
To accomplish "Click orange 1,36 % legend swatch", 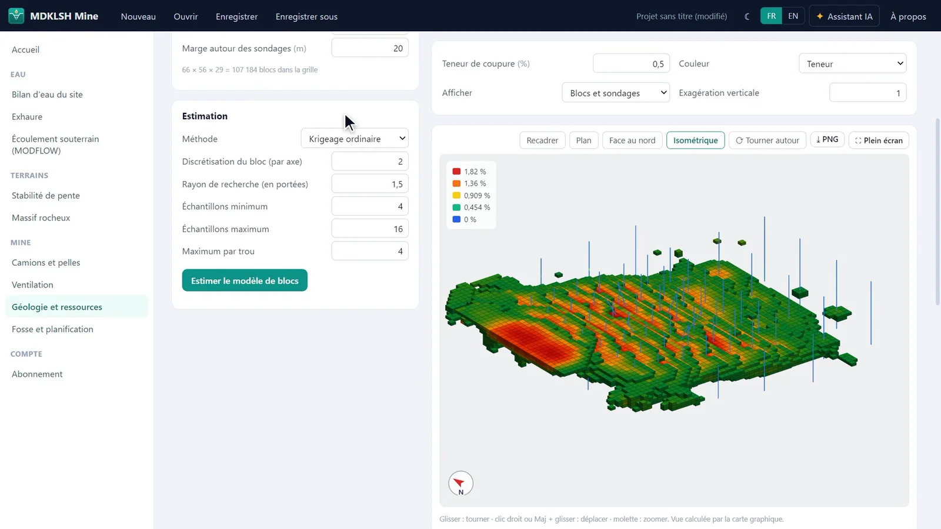I will click(456, 183).
